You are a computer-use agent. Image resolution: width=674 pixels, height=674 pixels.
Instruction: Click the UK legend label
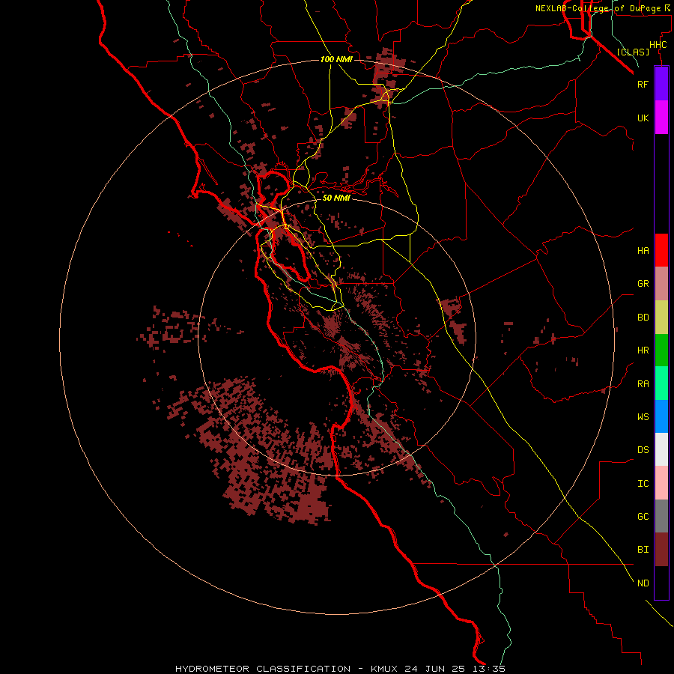[643, 118]
